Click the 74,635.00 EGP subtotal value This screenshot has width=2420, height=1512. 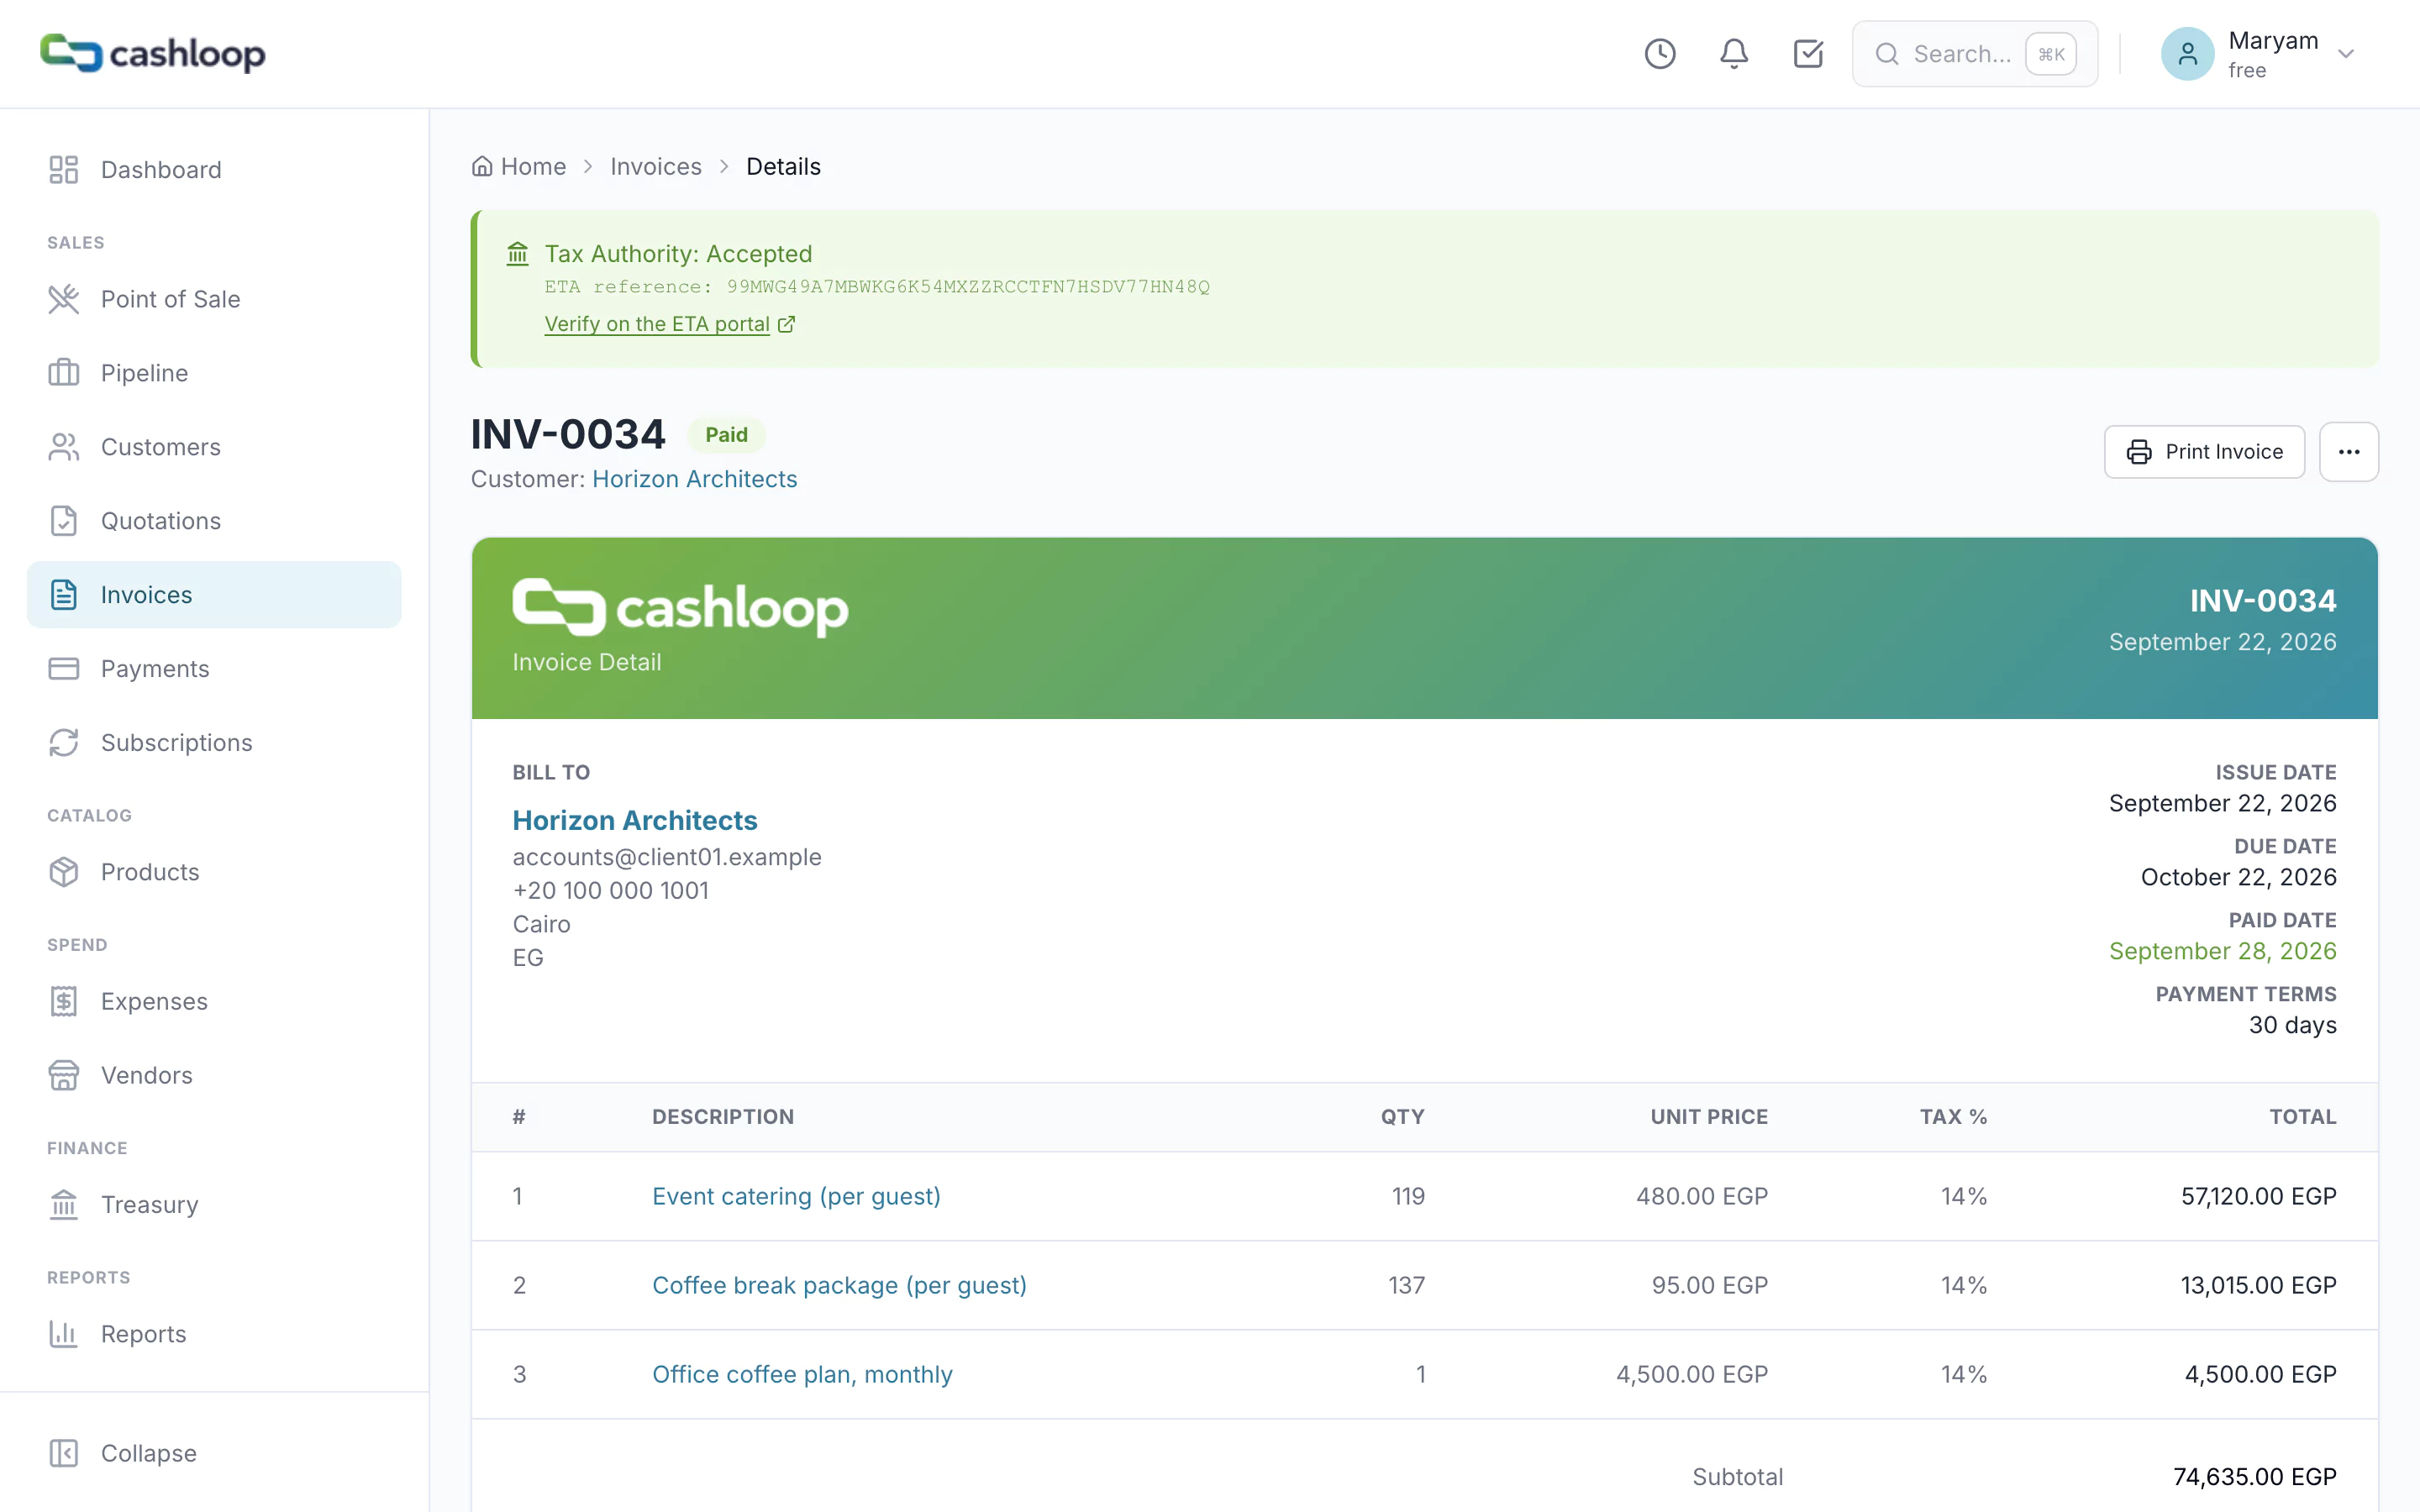(x=2255, y=1477)
